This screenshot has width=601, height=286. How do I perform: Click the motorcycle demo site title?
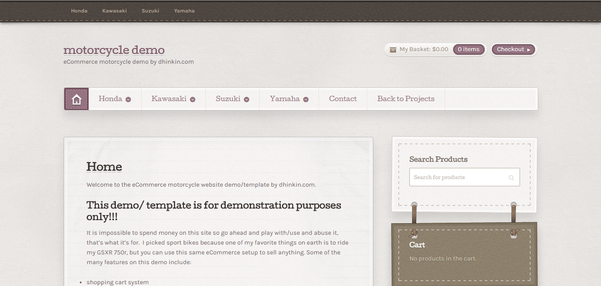click(x=114, y=50)
